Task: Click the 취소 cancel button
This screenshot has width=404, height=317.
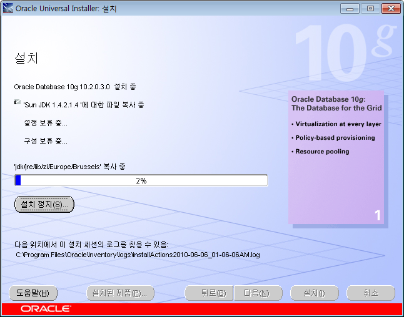Action: [370, 293]
